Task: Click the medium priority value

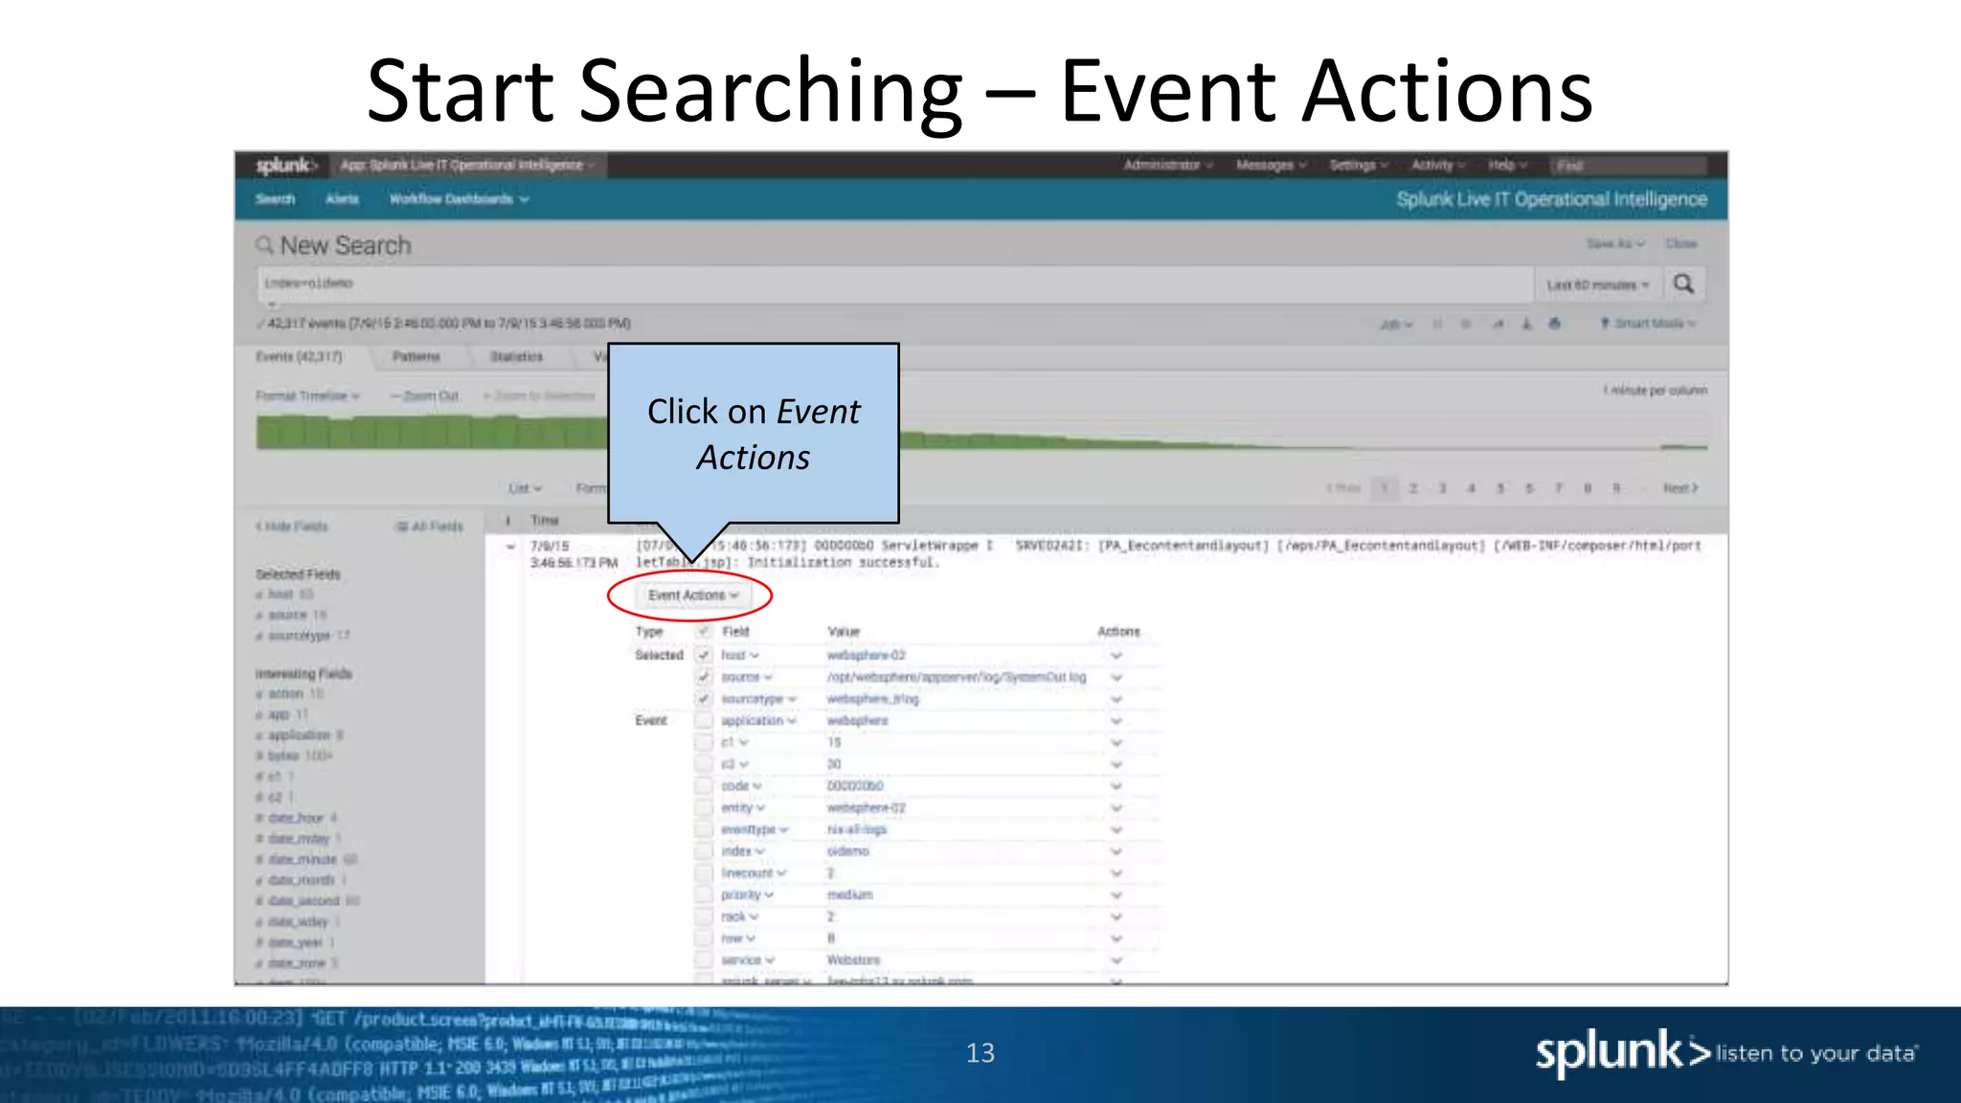Action: tap(850, 895)
